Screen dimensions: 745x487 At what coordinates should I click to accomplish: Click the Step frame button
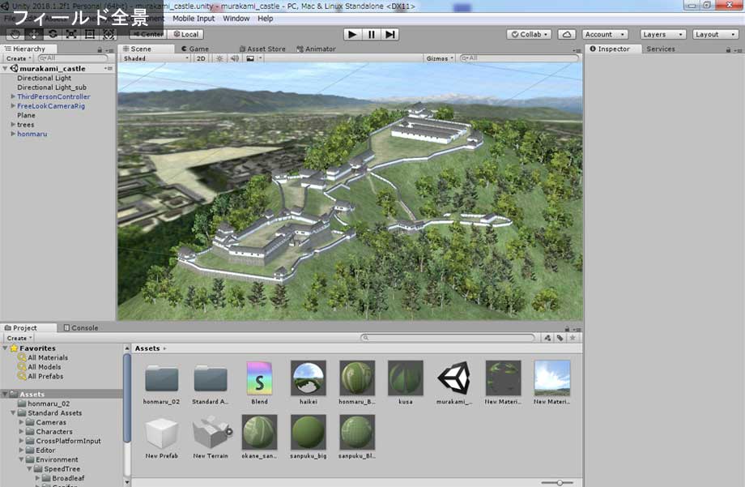[x=390, y=34]
